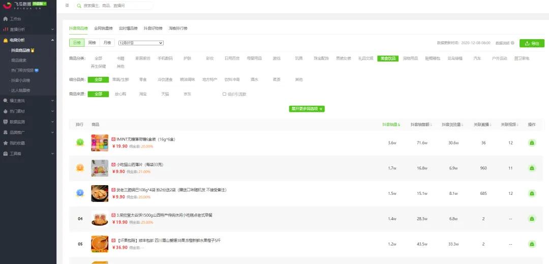Click the green action icon for IMINT row
This screenshot has width=549, height=264.
[x=532, y=143]
